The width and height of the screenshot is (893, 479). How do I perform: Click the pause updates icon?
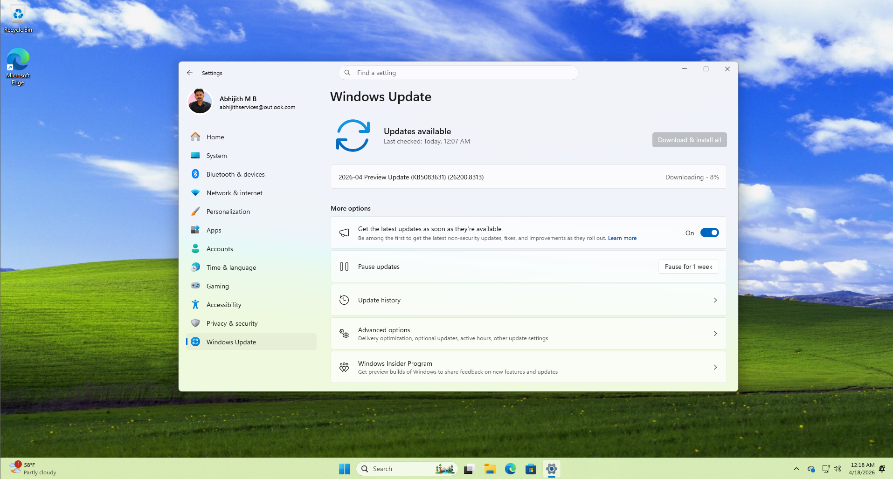point(344,267)
